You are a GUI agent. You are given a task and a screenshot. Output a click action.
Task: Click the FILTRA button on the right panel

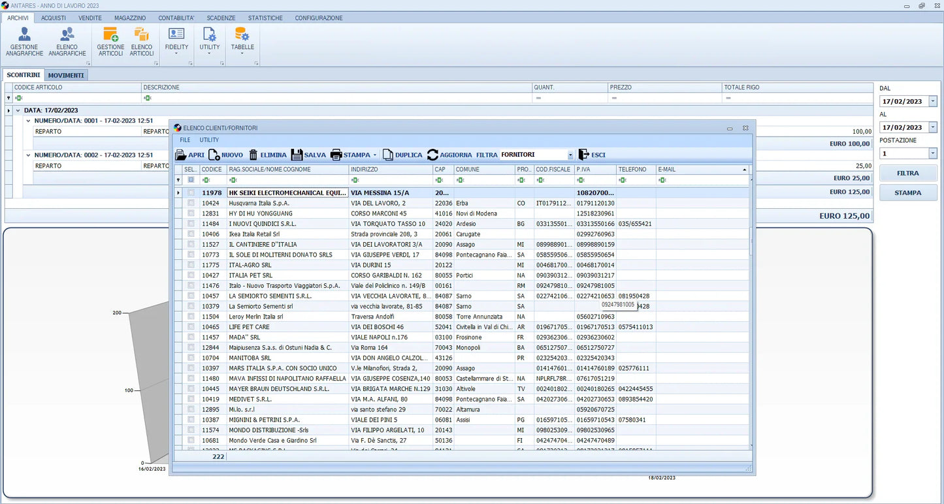pyautogui.click(x=908, y=173)
